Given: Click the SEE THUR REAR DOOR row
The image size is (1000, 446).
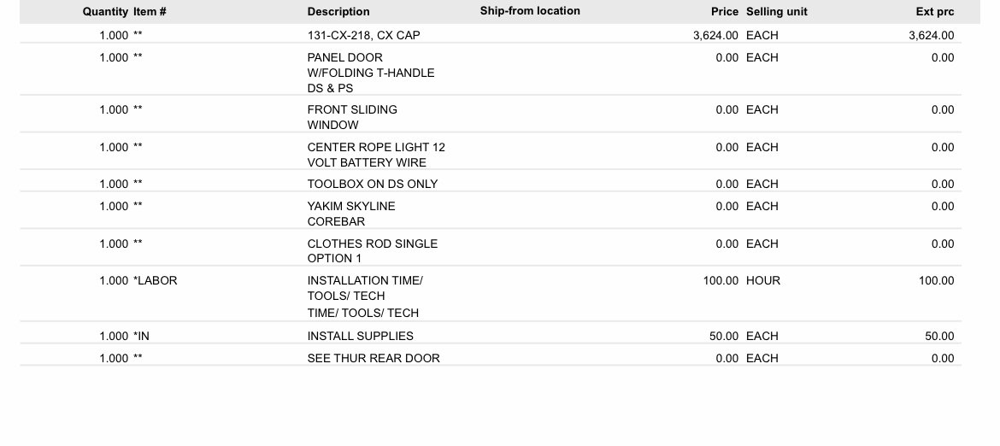Looking at the screenshot, I should 491,358.
